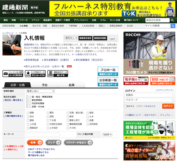Click the magnifier icon beside 建設会社検索 field
The width and height of the screenshot is (177, 161).
(x=172, y=20)
